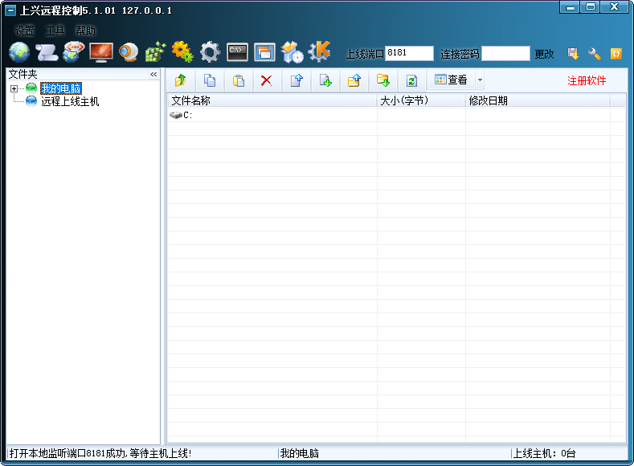The width and height of the screenshot is (634, 466).
Task: Expand the 我的电脑 tree node
Action: pyautogui.click(x=14, y=88)
